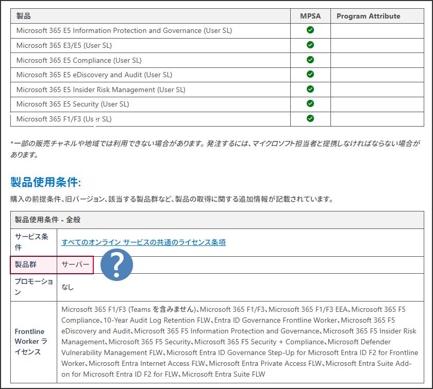Click the italic footnote about 販売チャネル availability
This screenshot has width=433, height=389.
(215, 149)
